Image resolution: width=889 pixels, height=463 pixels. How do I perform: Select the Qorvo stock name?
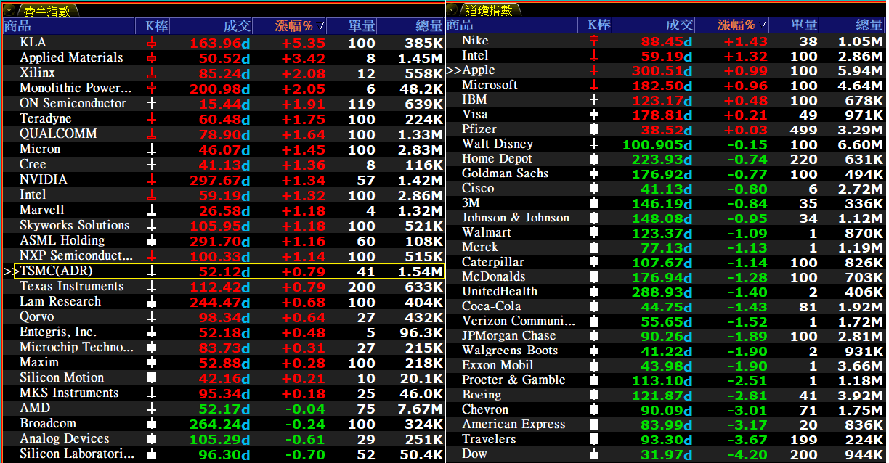pos(38,316)
